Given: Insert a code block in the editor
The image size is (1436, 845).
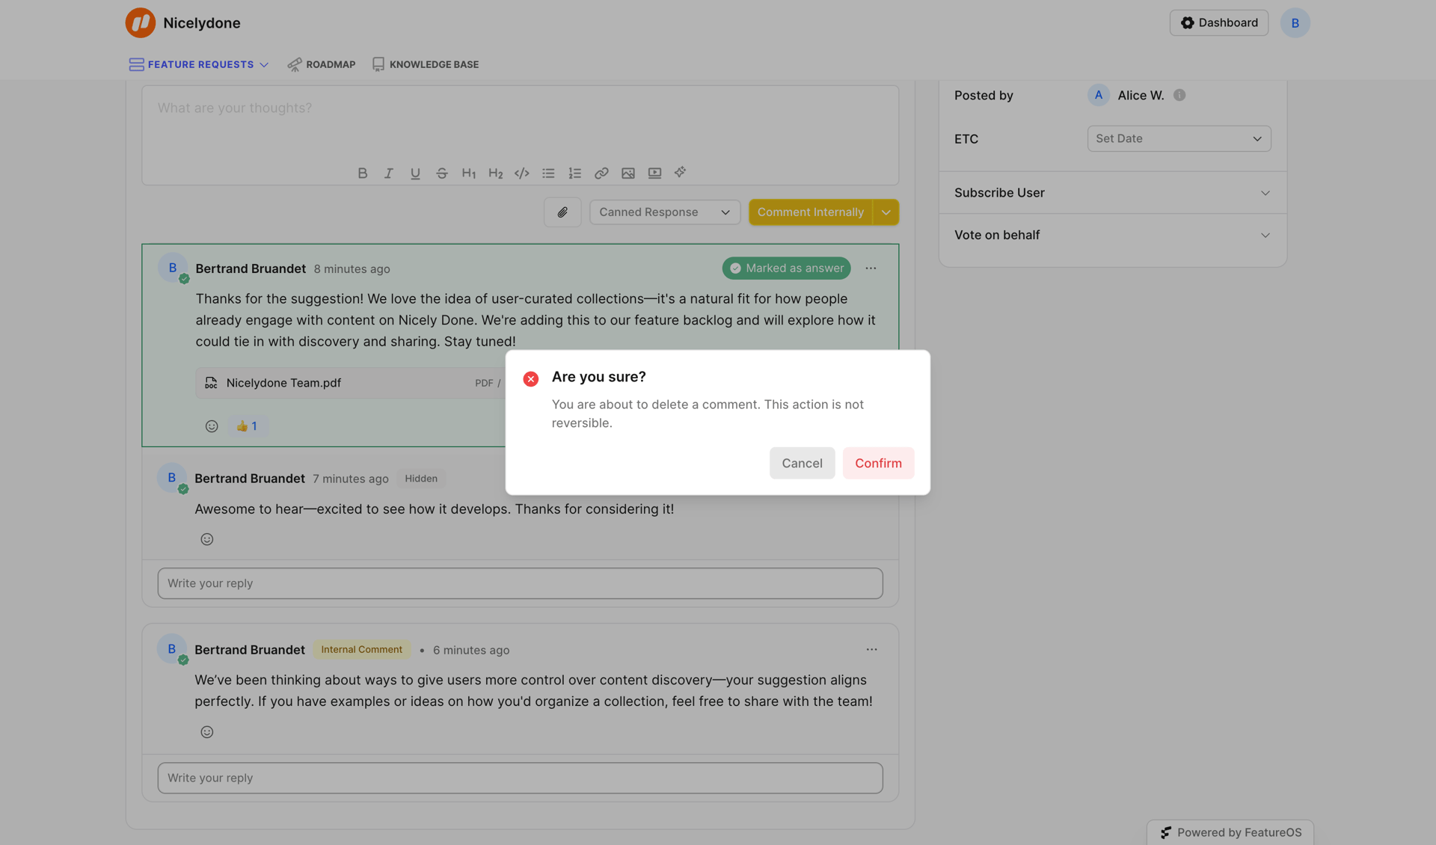Looking at the screenshot, I should click(x=521, y=173).
